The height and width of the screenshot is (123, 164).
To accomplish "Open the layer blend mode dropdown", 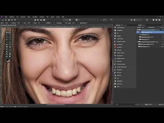I will click(152, 28).
